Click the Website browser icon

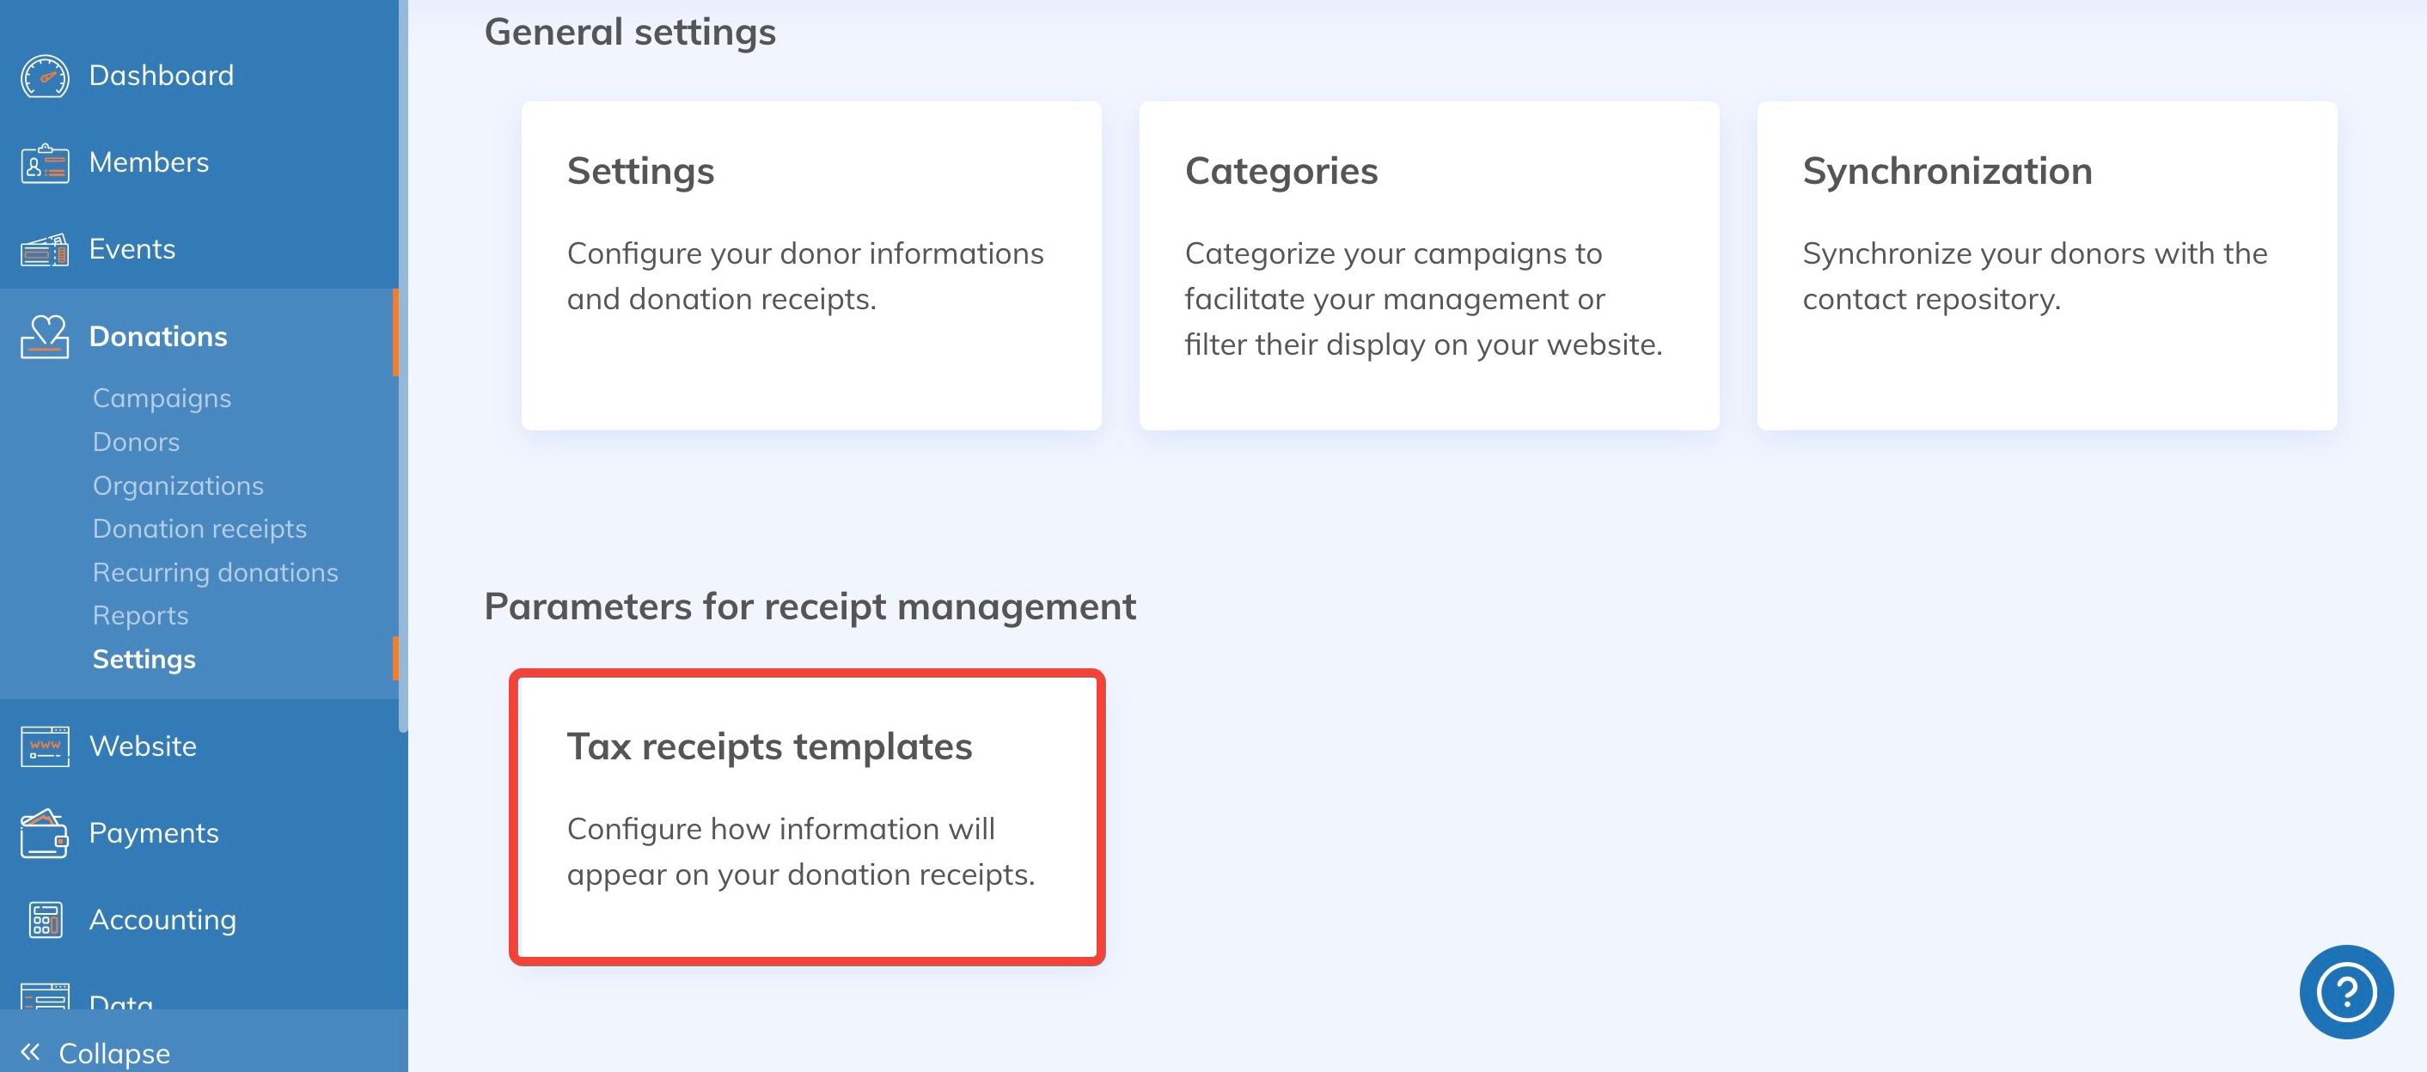click(x=45, y=746)
